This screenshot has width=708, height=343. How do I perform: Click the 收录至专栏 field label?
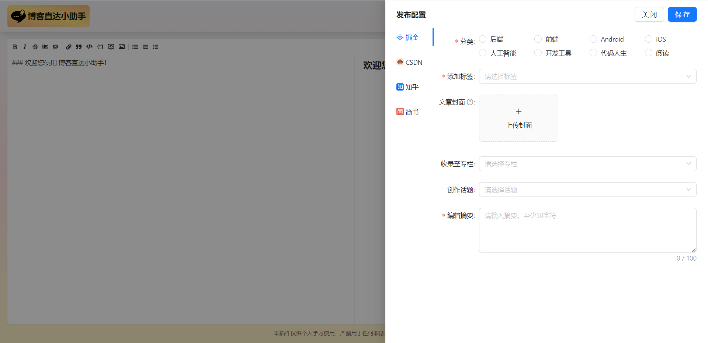click(x=458, y=164)
